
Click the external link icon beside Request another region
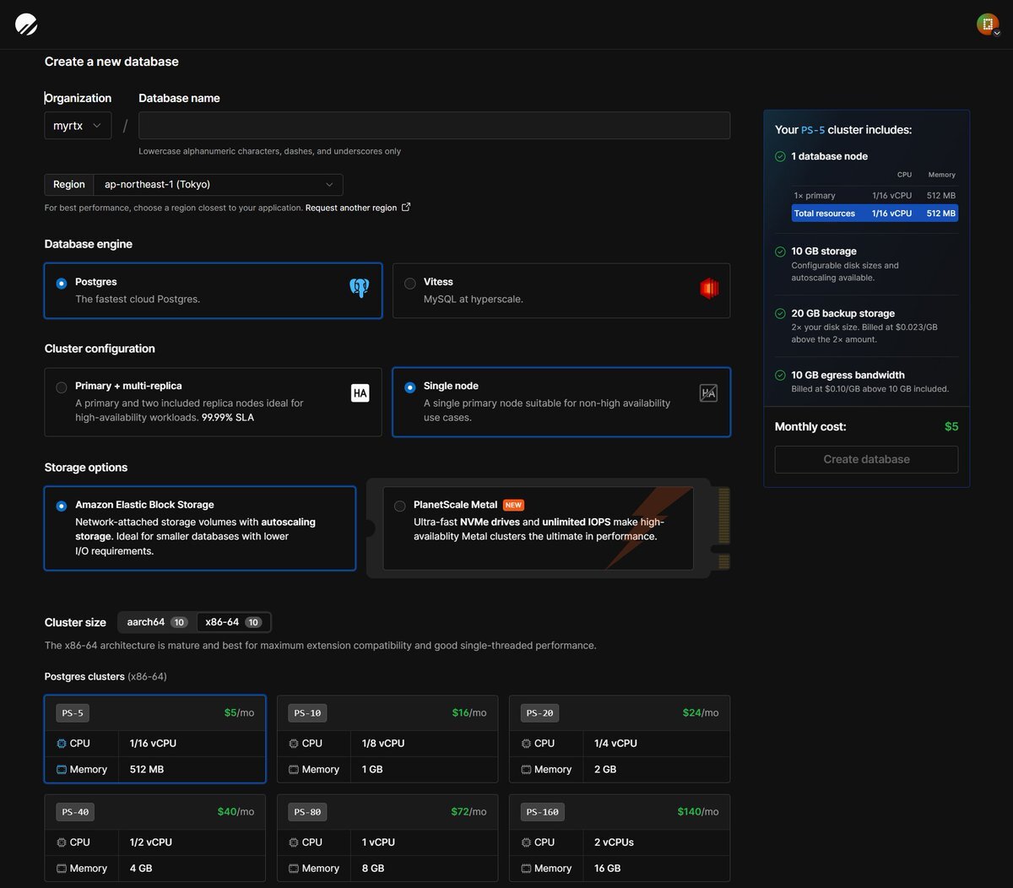coord(406,208)
